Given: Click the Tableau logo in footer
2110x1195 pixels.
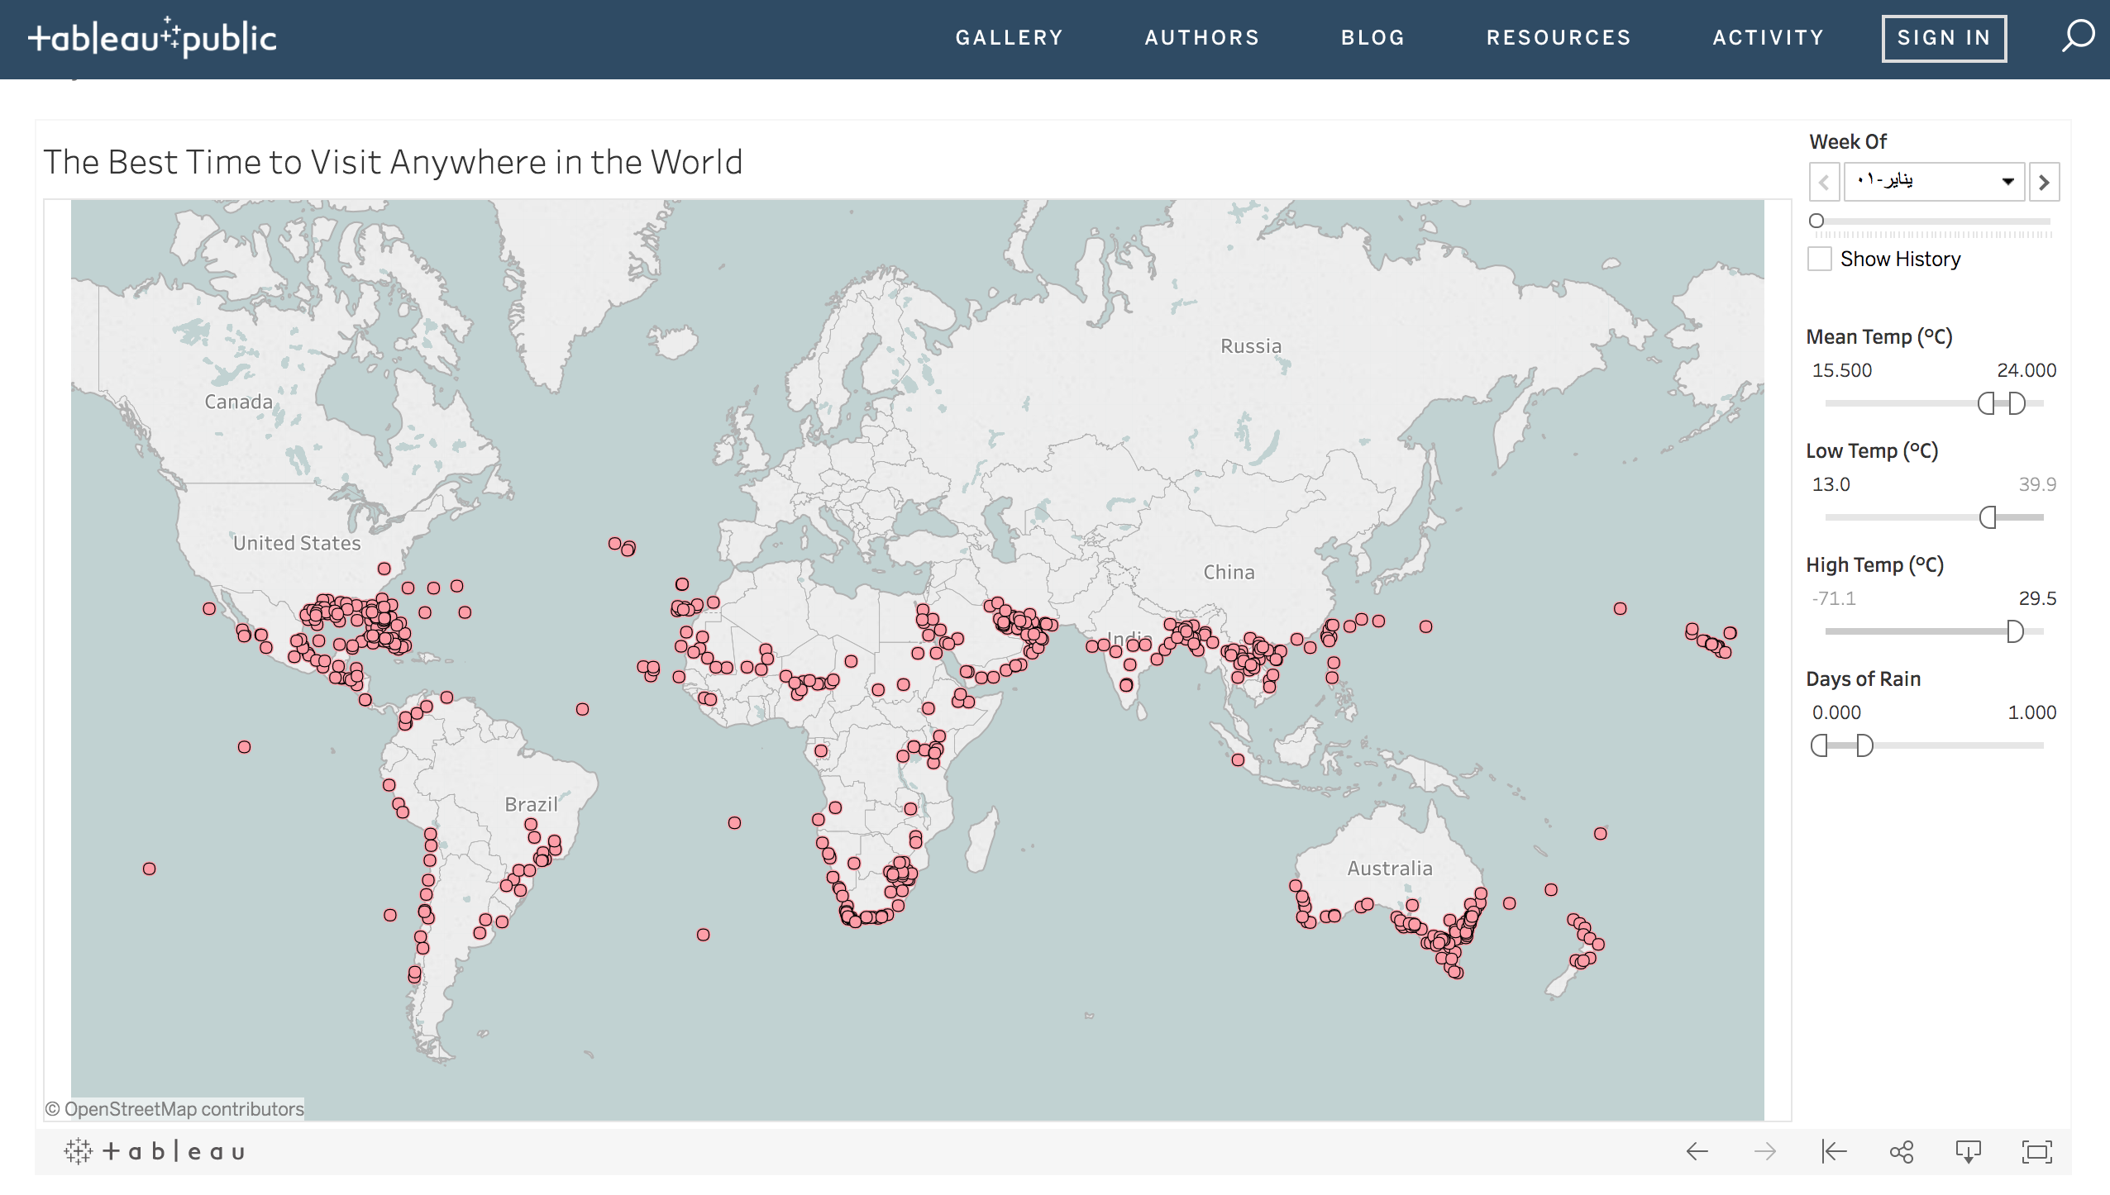Looking at the screenshot, I should point(155,1151).
